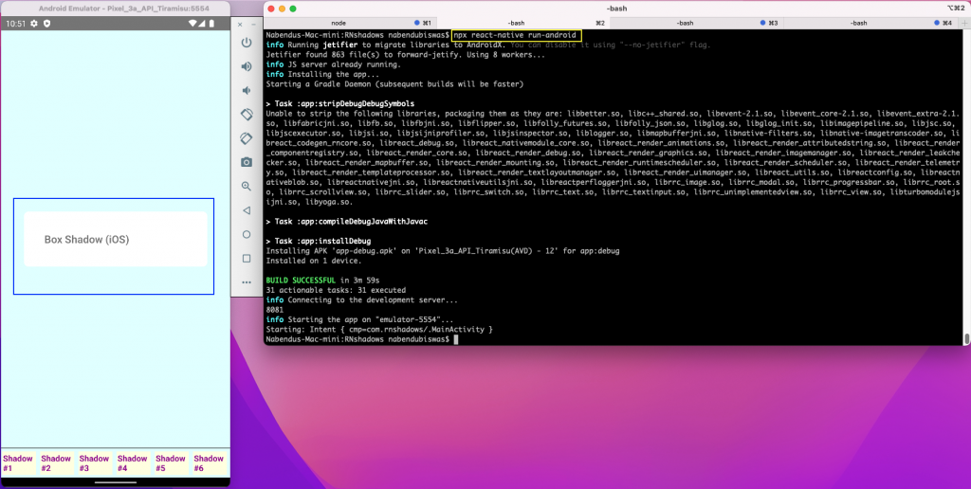Viewport: 971px width, 489px height.
Task: Tap the settings gear in Android status bar
Action: pyautogui.click(x=34, y=23)
